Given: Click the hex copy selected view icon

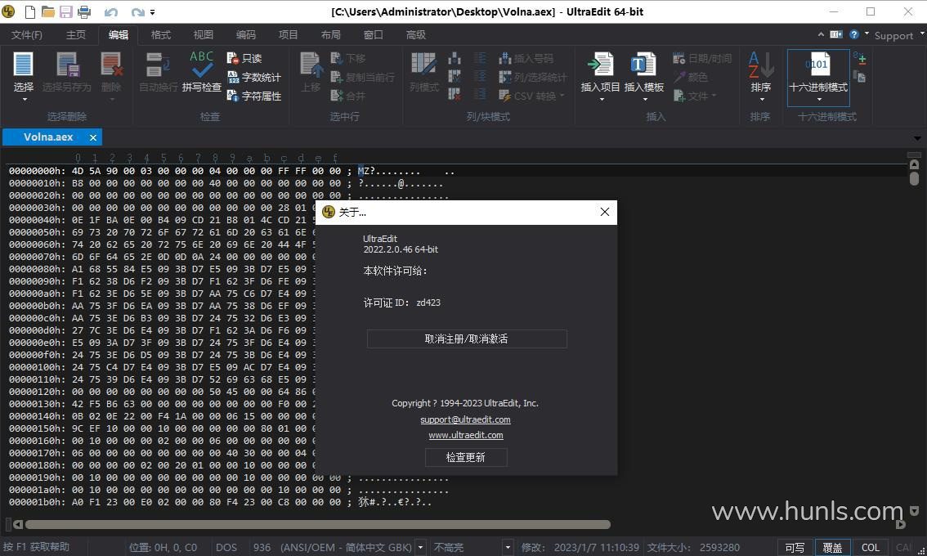Looking at the screenshot, I should click(x=860, y=76).
